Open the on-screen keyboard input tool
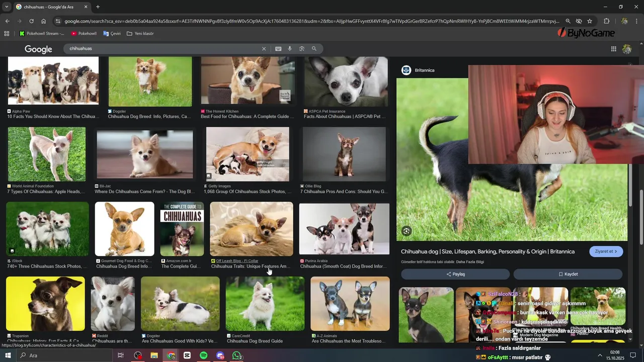Image resolution: width=644 pixels, height=362 pixels. click(278, 49)
